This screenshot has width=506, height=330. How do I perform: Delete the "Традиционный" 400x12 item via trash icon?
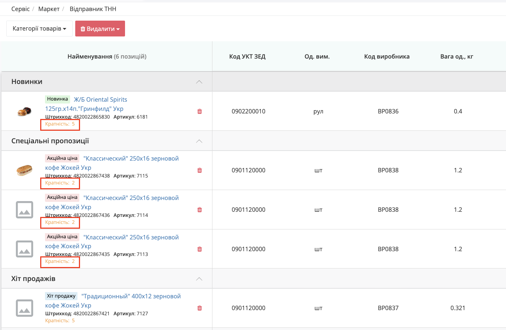point(200,308)
